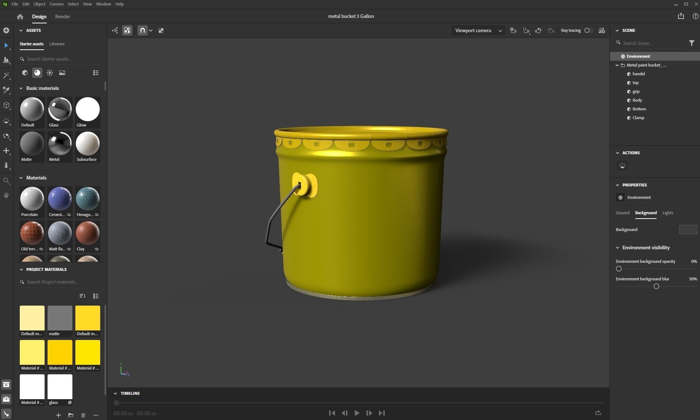Select the Clamp object in scene
Screen dimensions: 700x420
pos(638,118)
